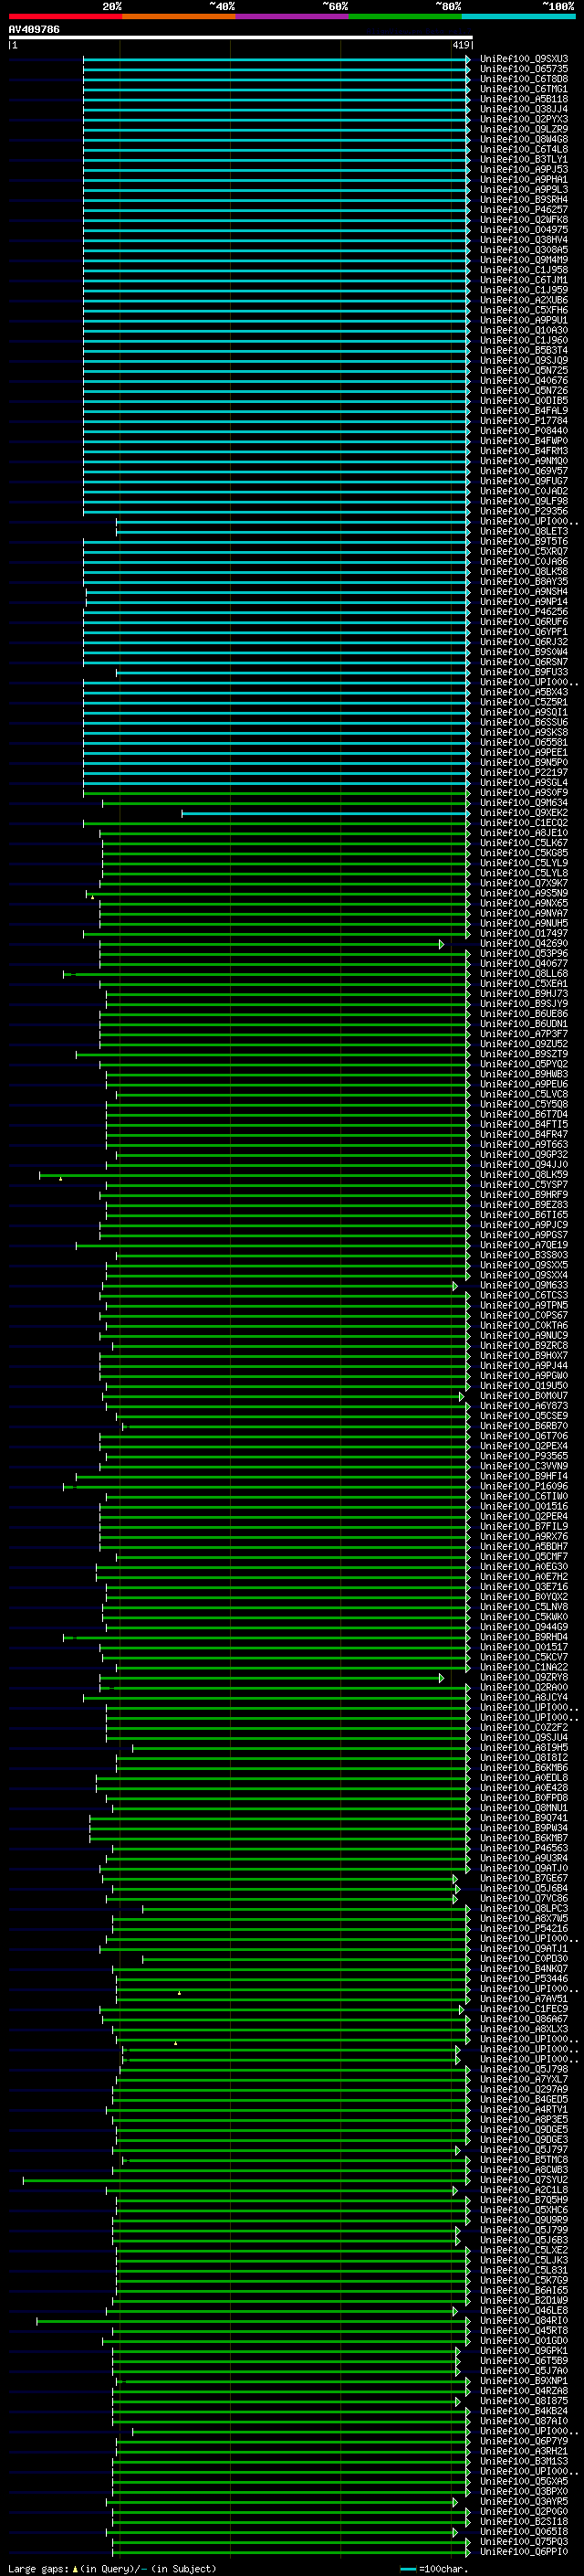Click the UniRef100_Q45RT8 label
The height and width of the screenshot is (2576, 584).
tap(524, 2330)
